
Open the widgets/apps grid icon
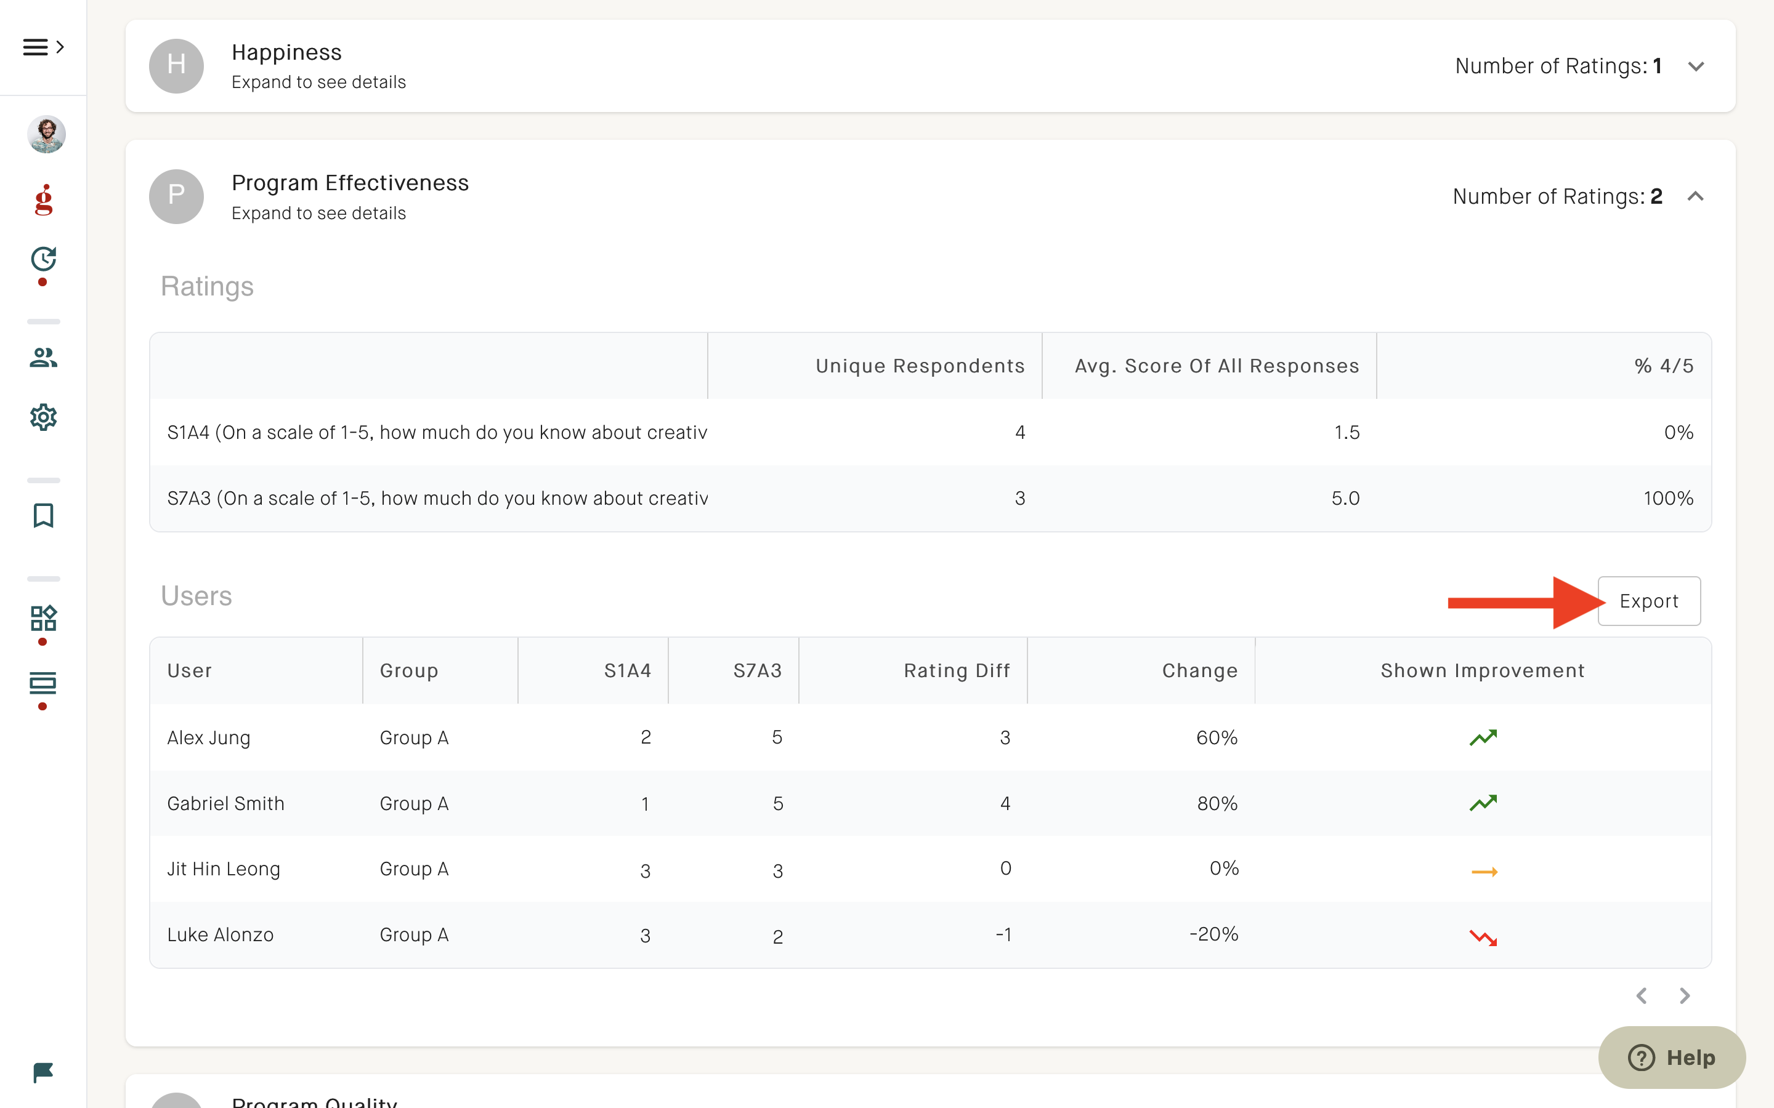pos(43,618)
